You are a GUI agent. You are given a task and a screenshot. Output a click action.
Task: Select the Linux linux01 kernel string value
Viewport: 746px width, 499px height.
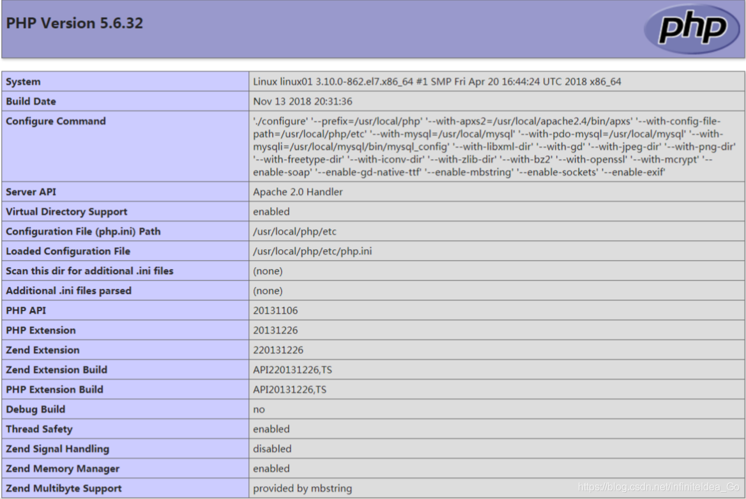click(437, 81)
